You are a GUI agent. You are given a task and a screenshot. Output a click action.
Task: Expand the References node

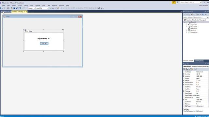coord(186,26)
